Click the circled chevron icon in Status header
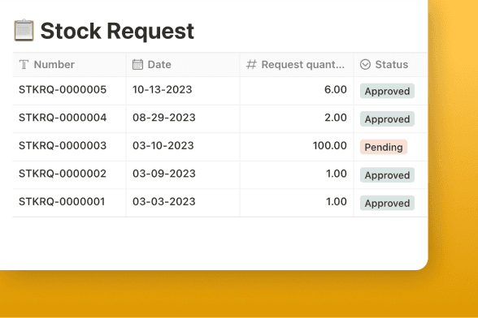 365,65
